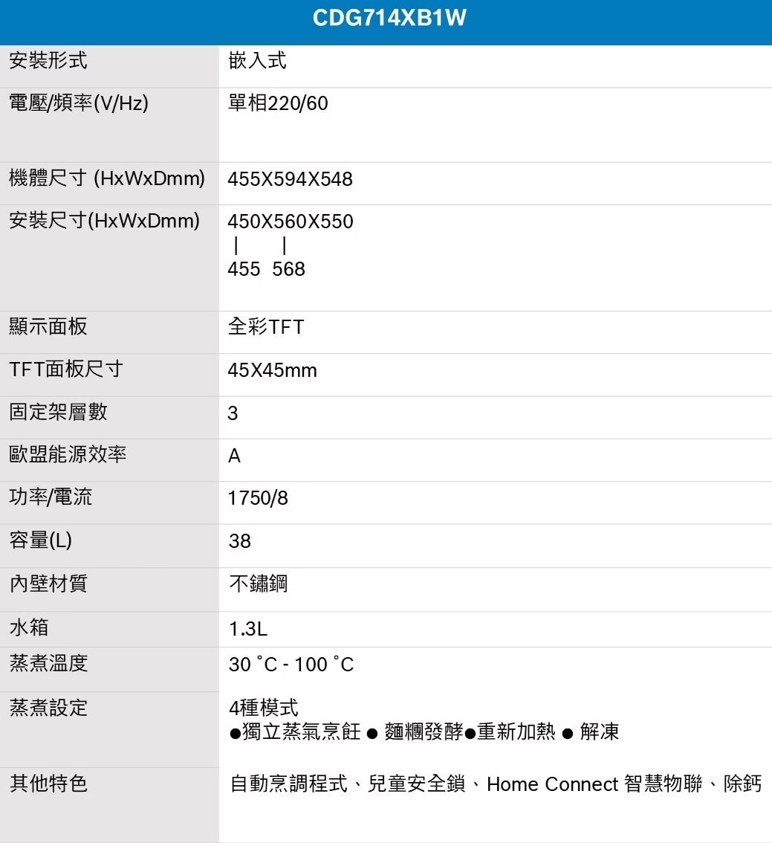Image resolution: width=772 pixels, height=843 pixels.
Task: Select the 蒸煮設定 label
Action: [x=48, y=708]
